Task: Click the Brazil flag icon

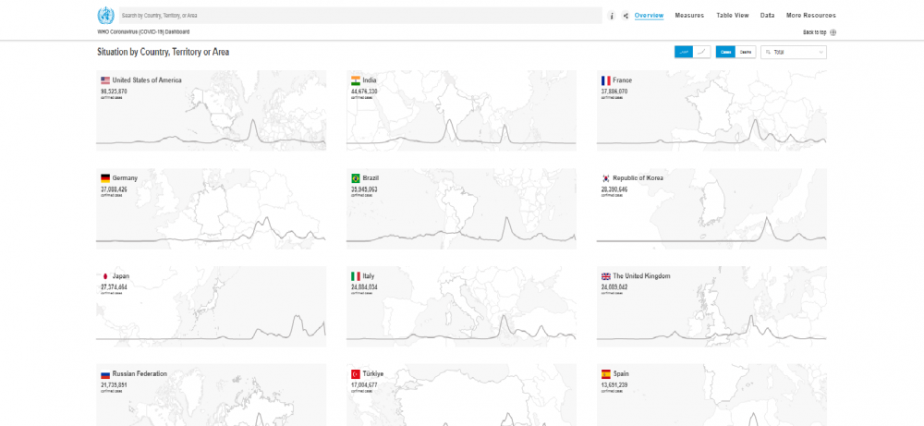Action: [355, 178]
